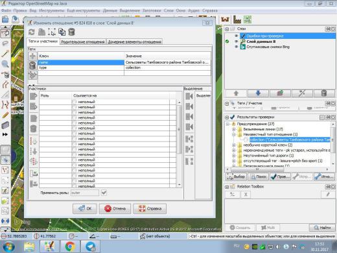The width and height of the screenshot is (337, 253).
Task: Click the move layer up arrow button
Action: click(x=236, y=93)
